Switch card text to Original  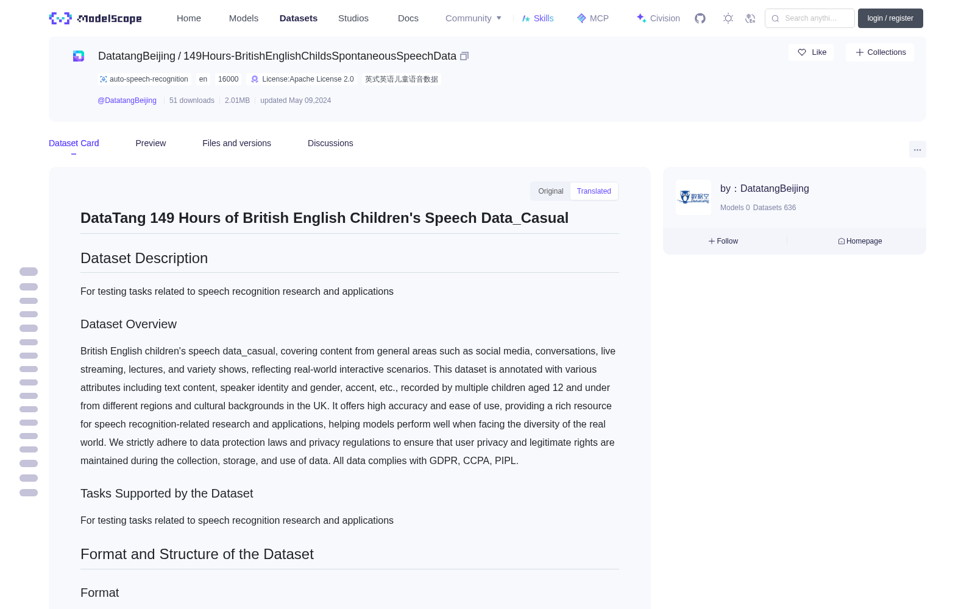pyautogui.click(x=551, y=191)
